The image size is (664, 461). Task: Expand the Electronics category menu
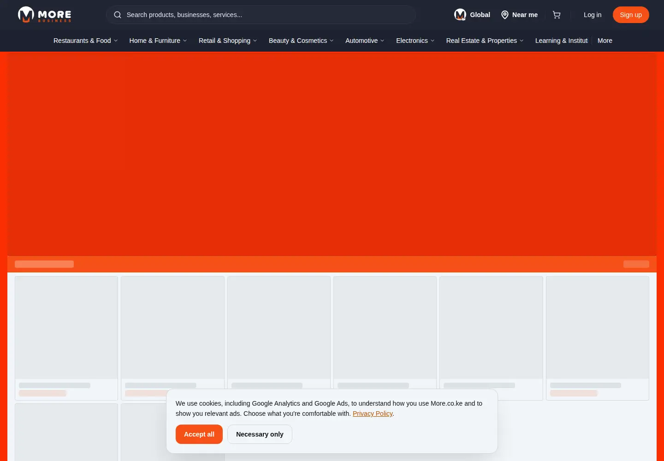415,41
